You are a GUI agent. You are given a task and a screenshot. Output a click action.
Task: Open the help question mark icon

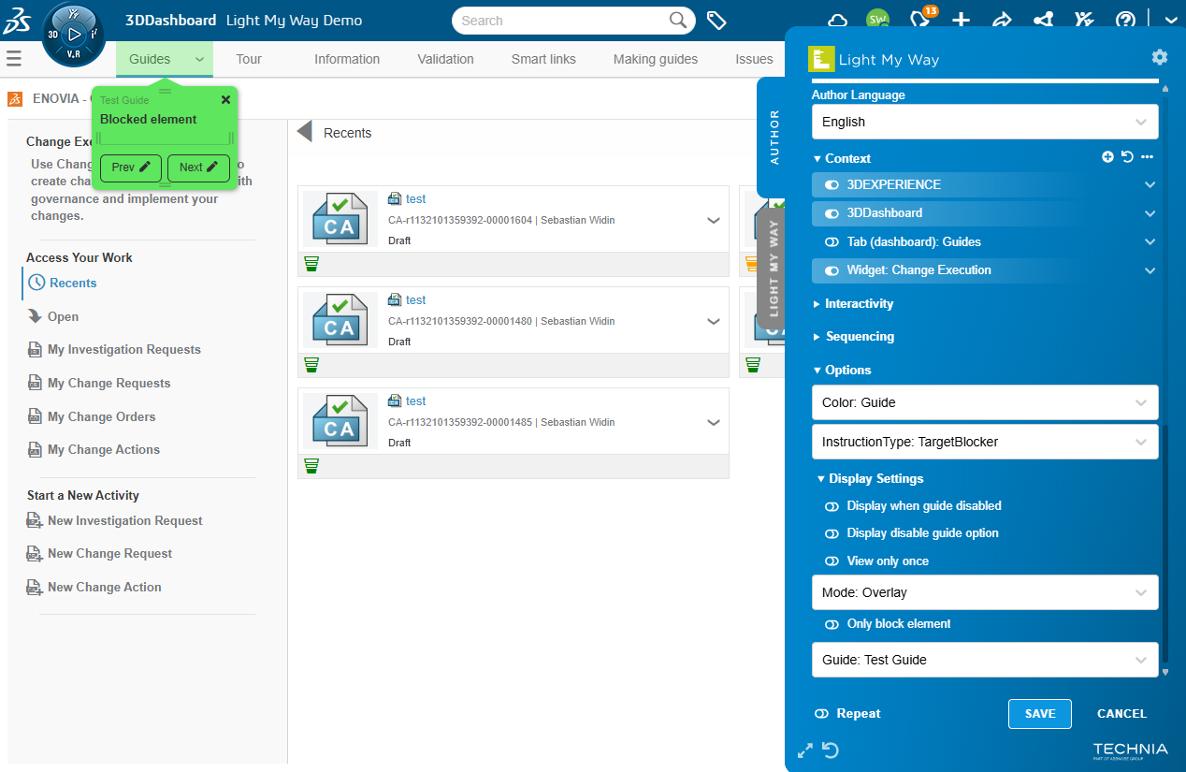coord(1126,20)
